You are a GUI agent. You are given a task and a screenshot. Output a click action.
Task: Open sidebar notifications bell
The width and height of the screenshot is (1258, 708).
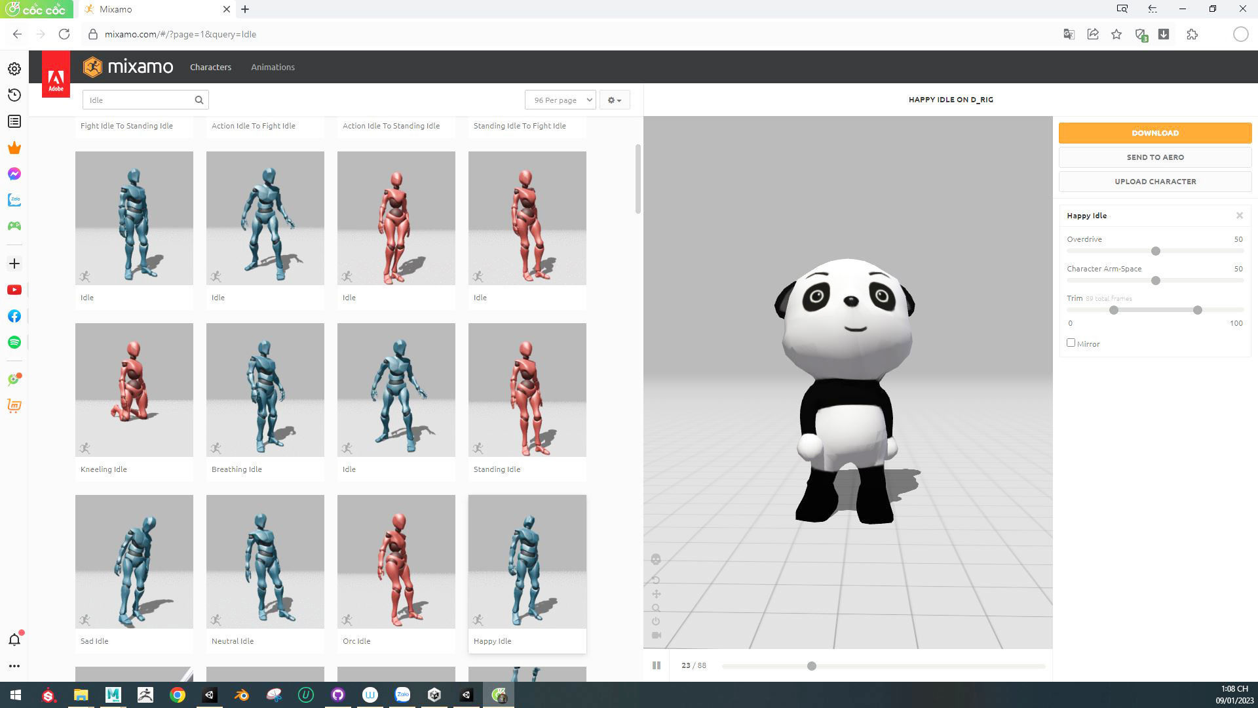pos(14,640)
